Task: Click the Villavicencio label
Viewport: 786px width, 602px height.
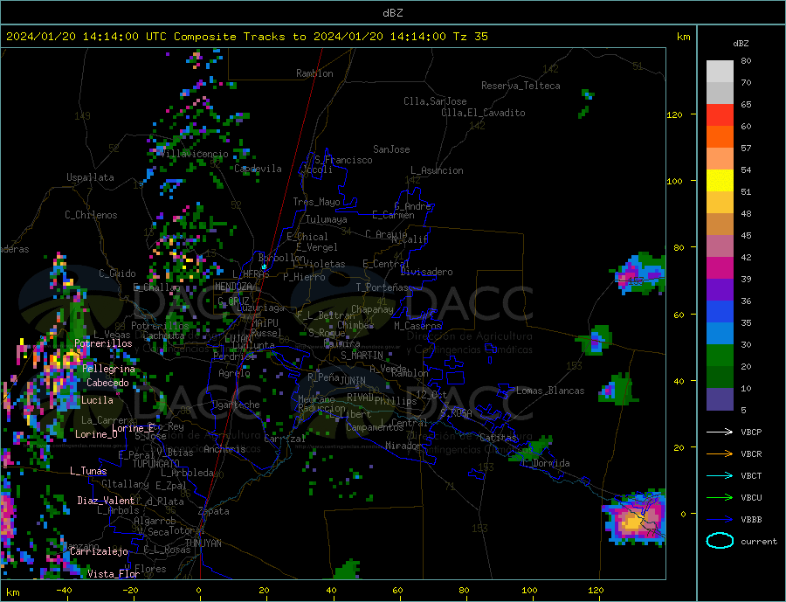Action: 195,154
